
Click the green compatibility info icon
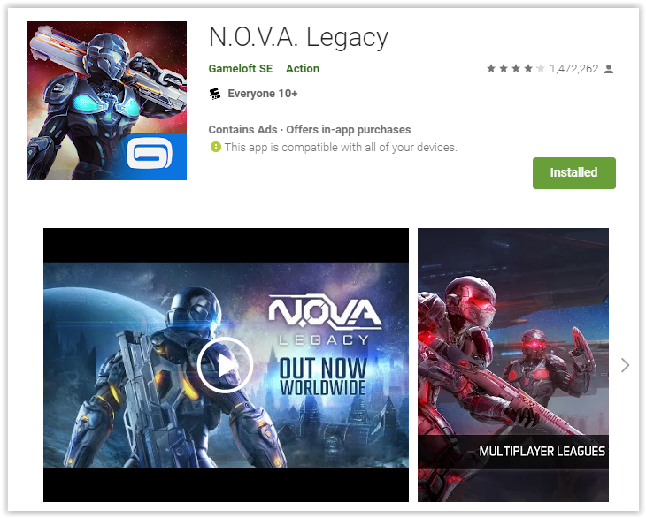click(215, 147)
